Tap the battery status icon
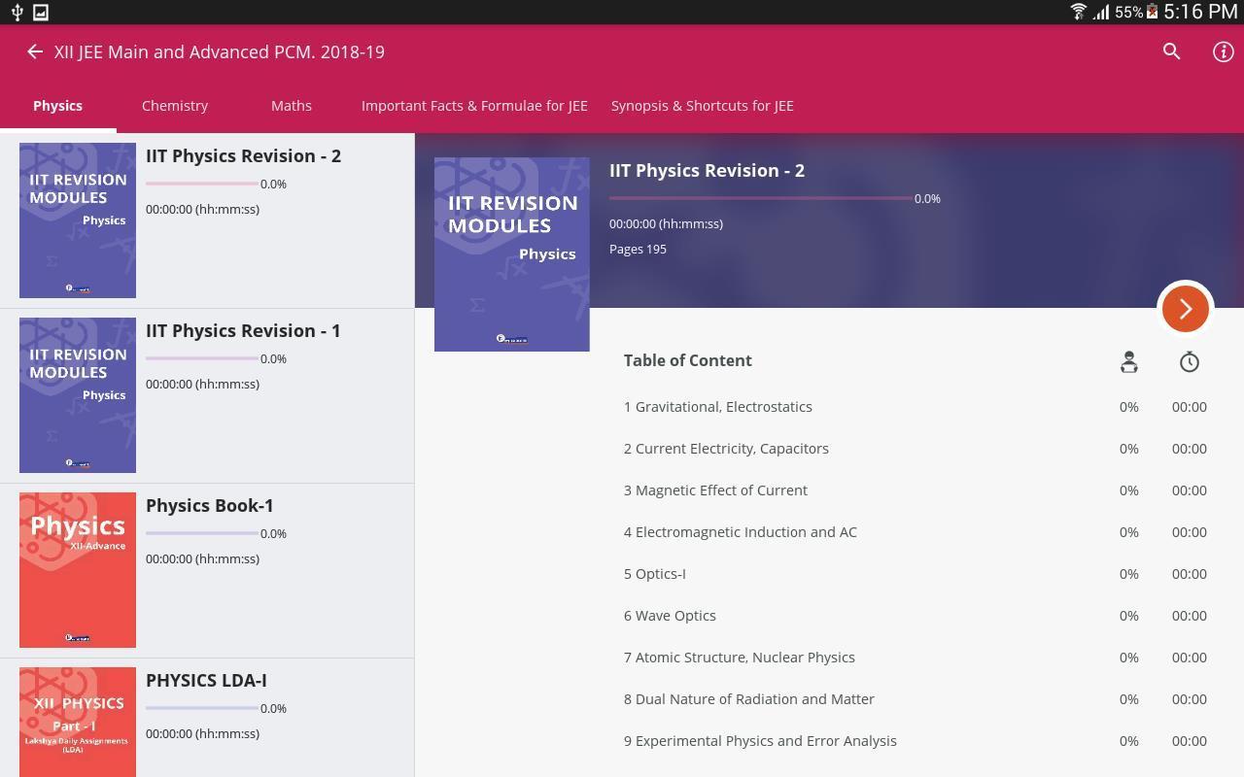 (x=1152, y=12)
